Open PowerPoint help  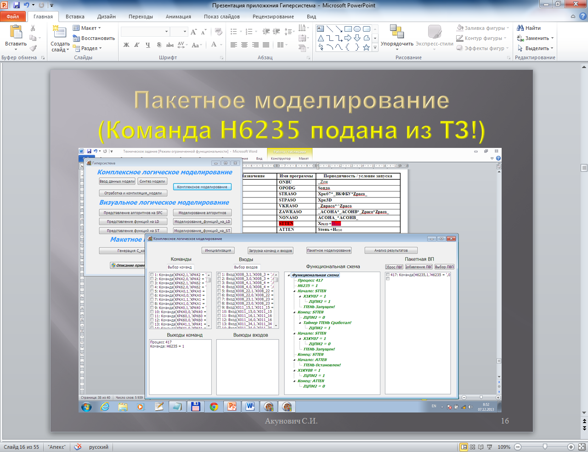583,17
